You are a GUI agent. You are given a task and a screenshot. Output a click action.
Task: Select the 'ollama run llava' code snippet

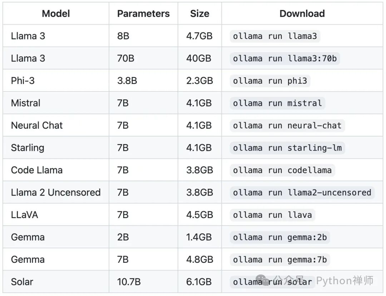point(272,215)
